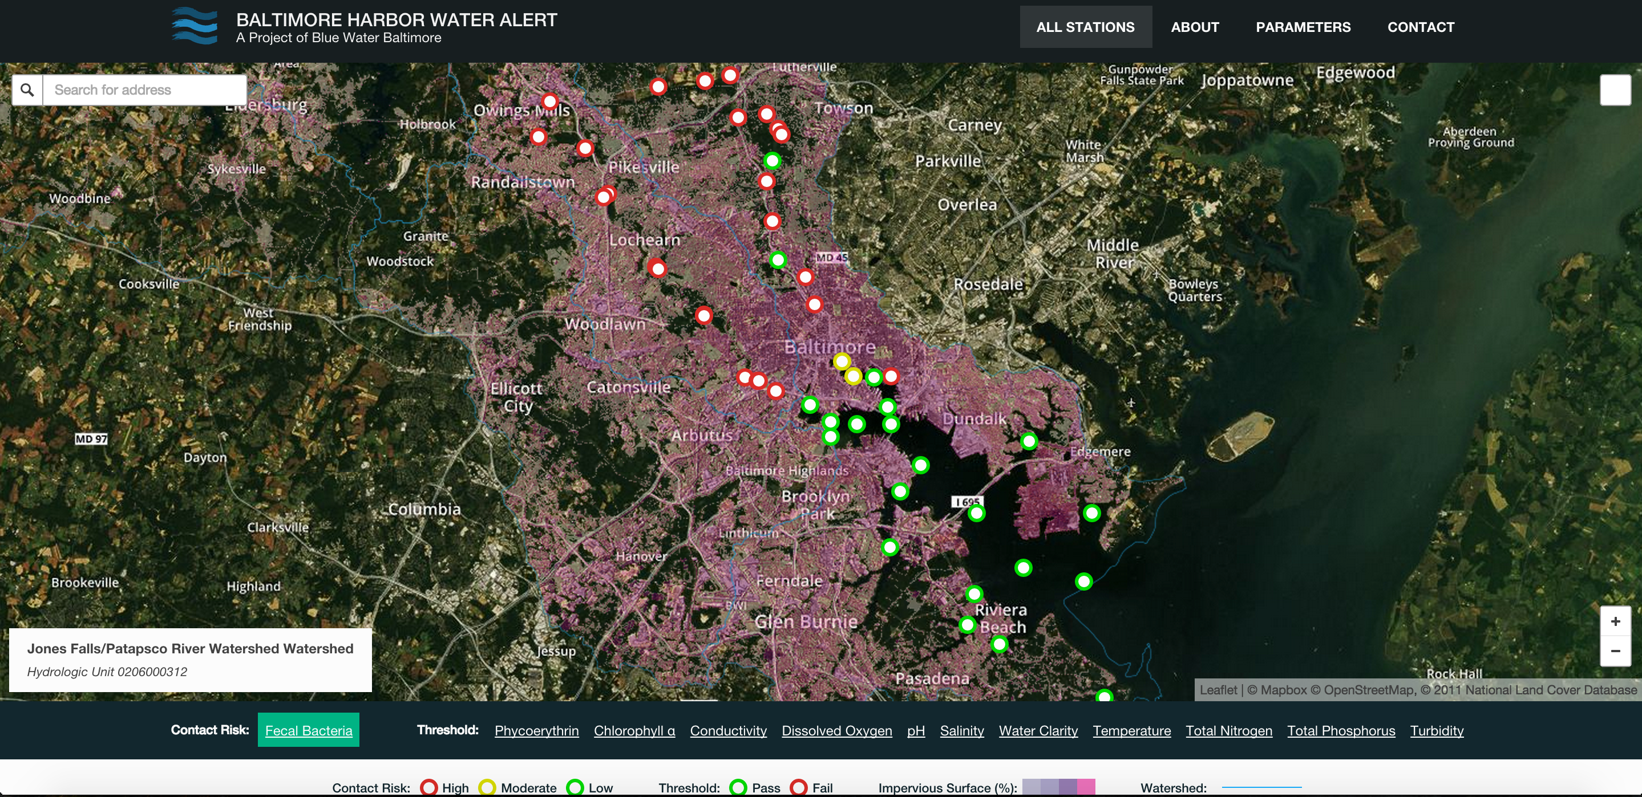This screenshot has width=1642, height=797.
Task: Click the search magnifier icon
Action: tap(27, 90)
